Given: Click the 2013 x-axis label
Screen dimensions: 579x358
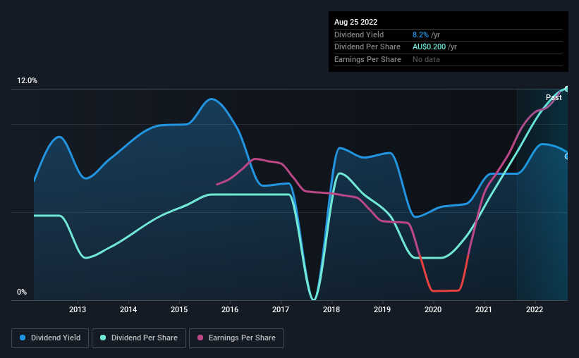Looking at the screenshot, I should 78,309.
